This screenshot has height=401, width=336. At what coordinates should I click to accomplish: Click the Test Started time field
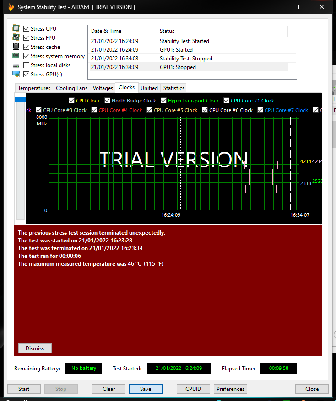[x=179, y=368]
